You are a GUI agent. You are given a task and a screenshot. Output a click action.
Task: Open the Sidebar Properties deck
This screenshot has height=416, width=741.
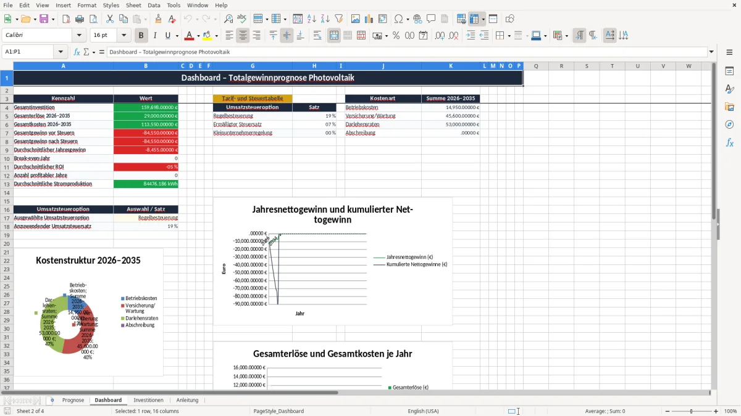pyautogui.click(x=729, y=71)
